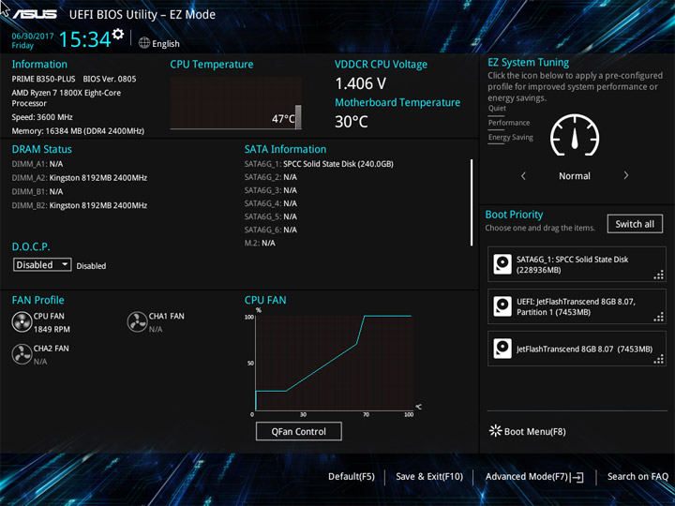Click DIMM_A1: N/A row
Image resolution: width=675 pixels, height=506 pixels.
coord(37,164)
